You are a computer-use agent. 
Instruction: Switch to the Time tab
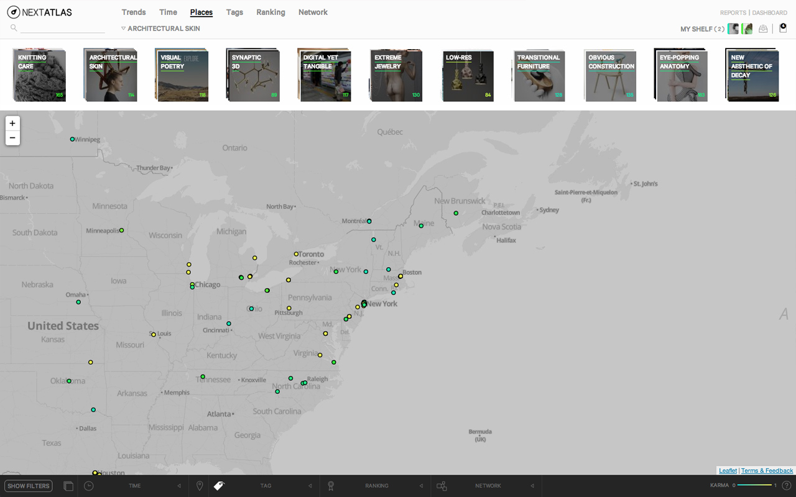pos(168,12)
